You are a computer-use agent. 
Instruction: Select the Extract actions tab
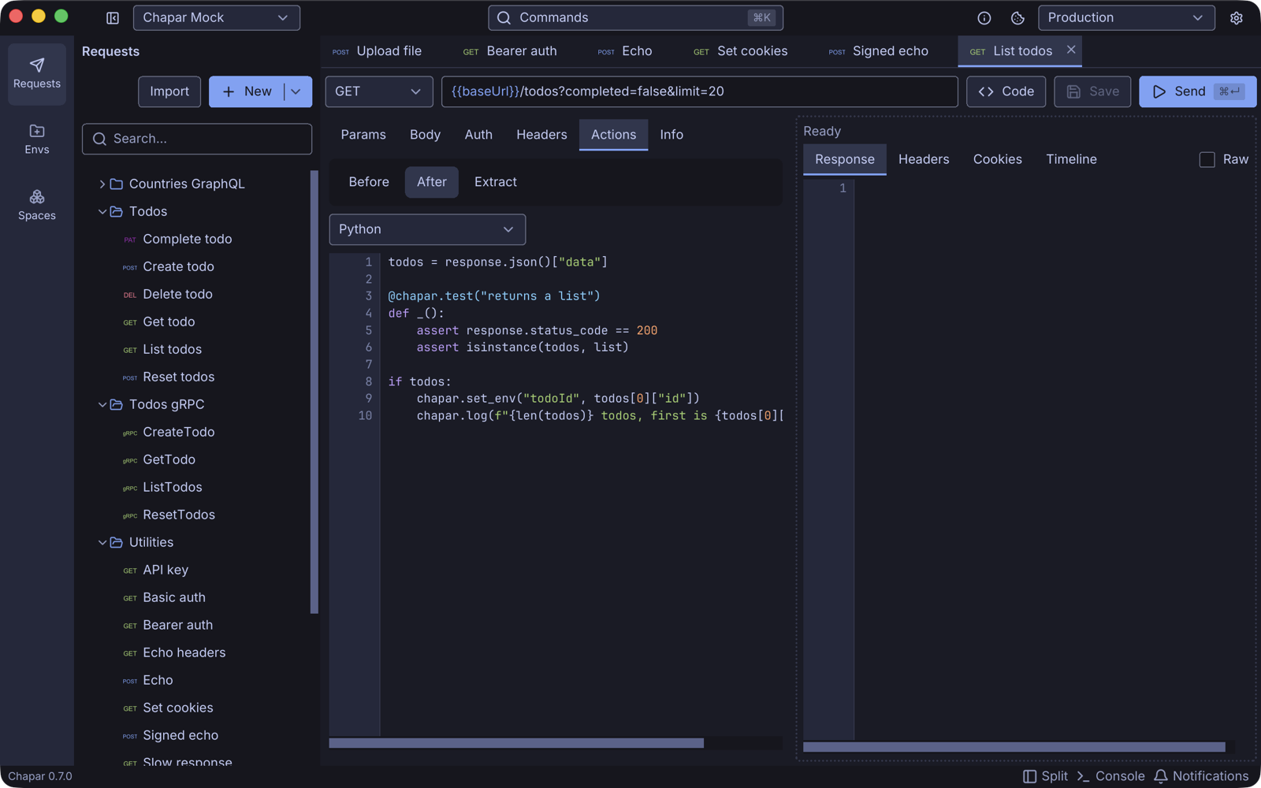click(496, 182)
